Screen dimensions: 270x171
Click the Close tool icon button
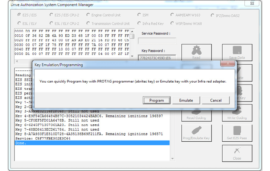(237, 153)
